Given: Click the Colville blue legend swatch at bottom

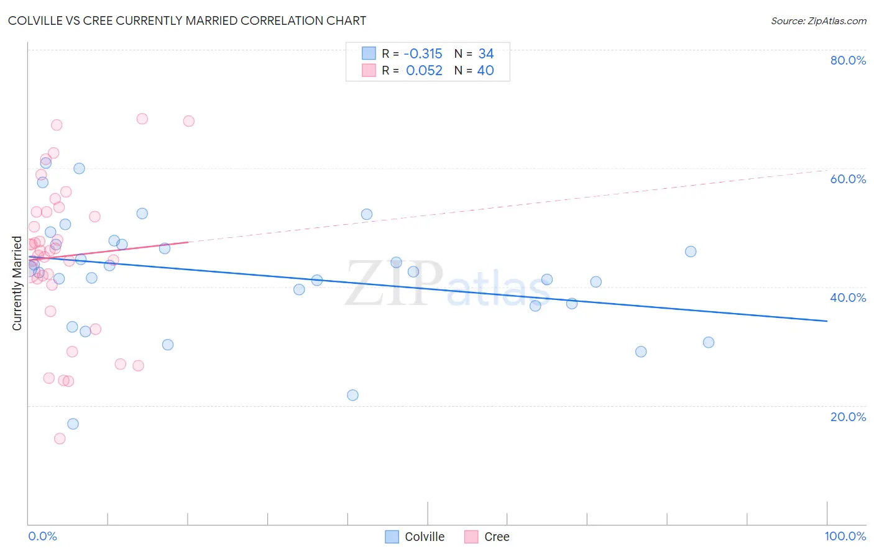Looking at the screenshot, I should click(392, 537).
